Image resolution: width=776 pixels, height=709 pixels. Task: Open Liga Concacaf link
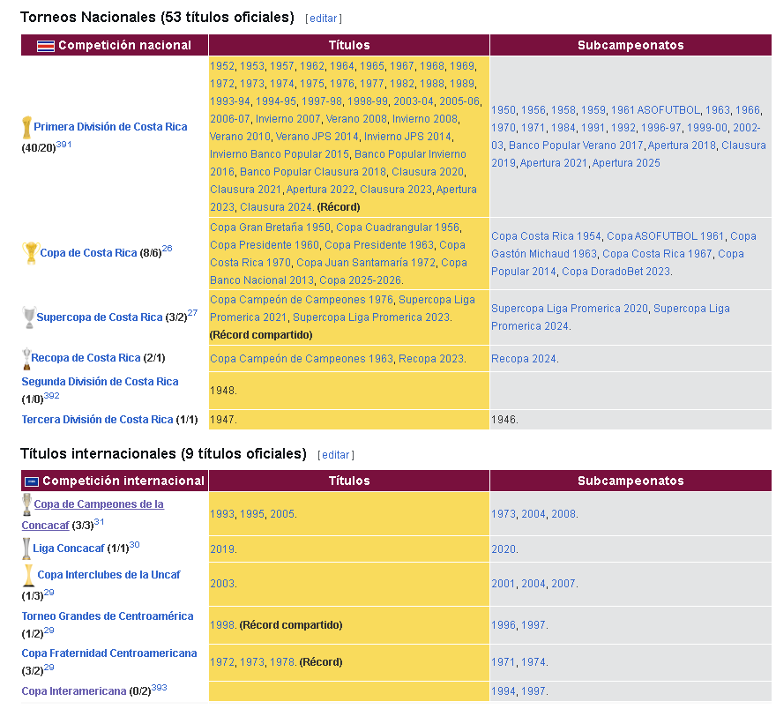coord(68,549)
